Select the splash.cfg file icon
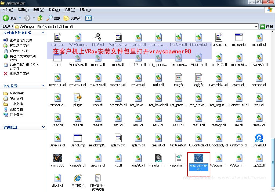 pyautogui.click(x=118, y=138)
